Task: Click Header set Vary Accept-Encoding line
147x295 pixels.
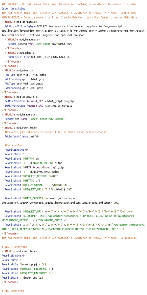Action: [35, 119]
